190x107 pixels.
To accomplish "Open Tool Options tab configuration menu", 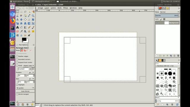I will click(x=34, y=45).
